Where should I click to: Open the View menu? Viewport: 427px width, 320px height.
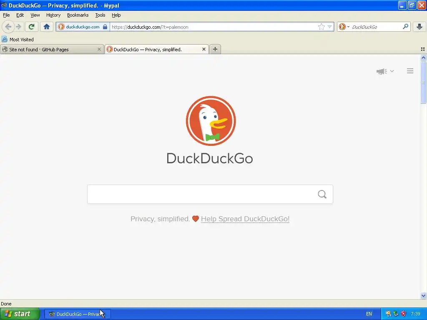(35, 15)
